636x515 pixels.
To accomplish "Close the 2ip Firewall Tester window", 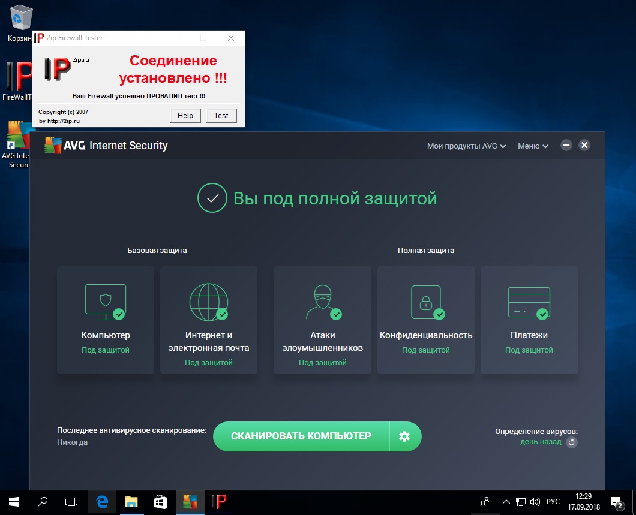I will (x=231, y=38).
